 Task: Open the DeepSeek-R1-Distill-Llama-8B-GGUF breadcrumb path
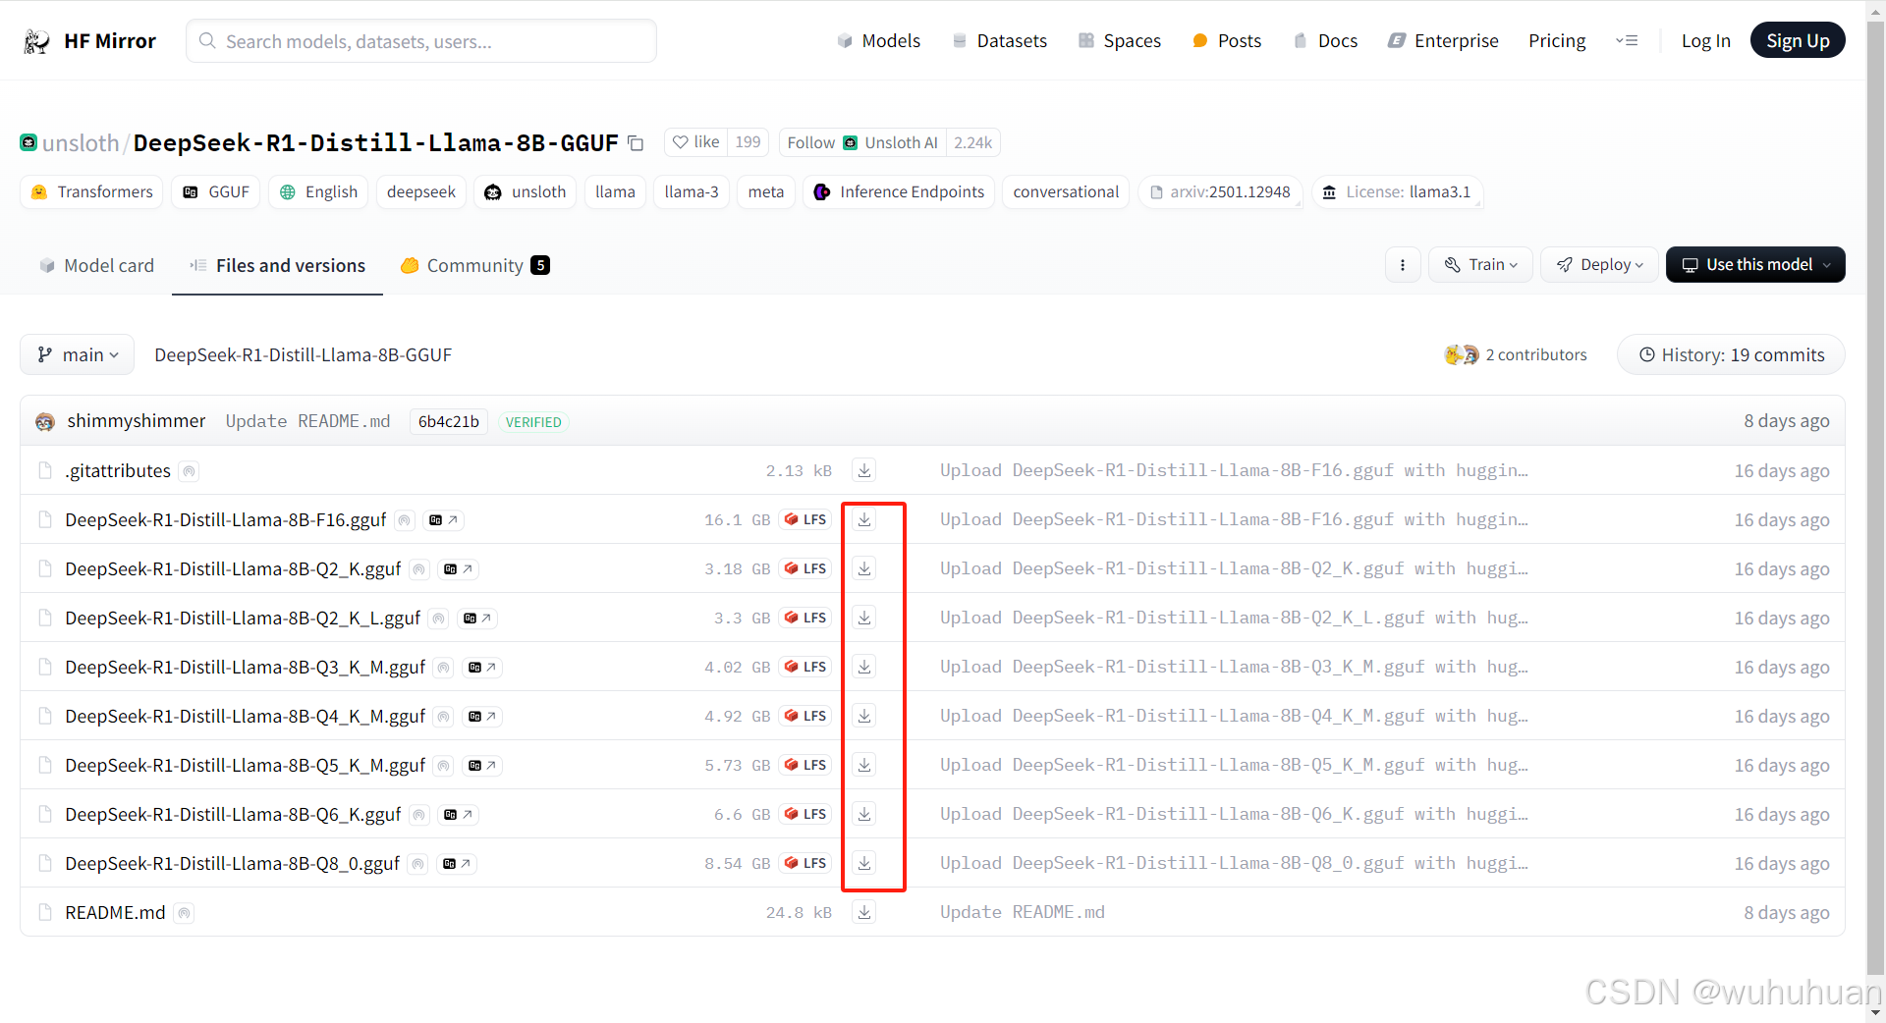303,354
